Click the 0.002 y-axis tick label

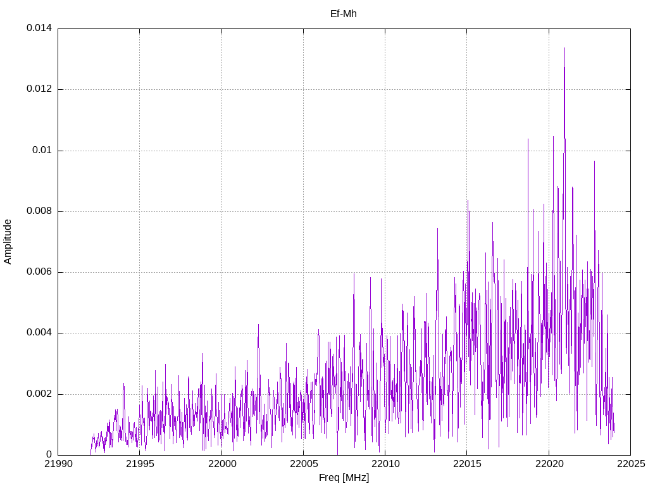pos(39,394)
